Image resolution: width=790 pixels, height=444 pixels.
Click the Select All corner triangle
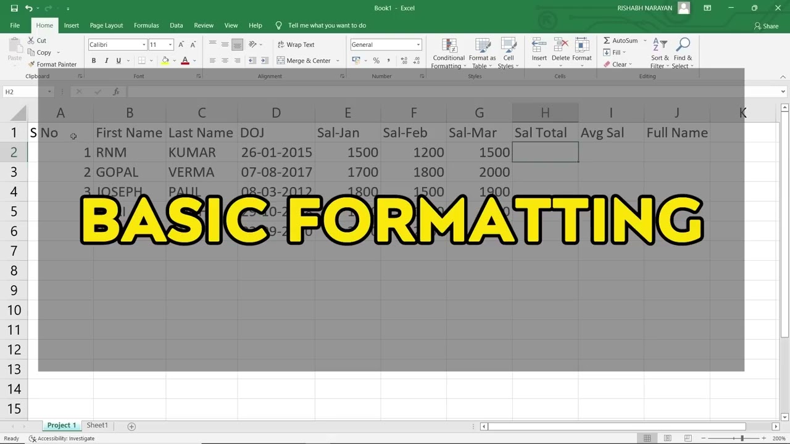coord(19,113)
